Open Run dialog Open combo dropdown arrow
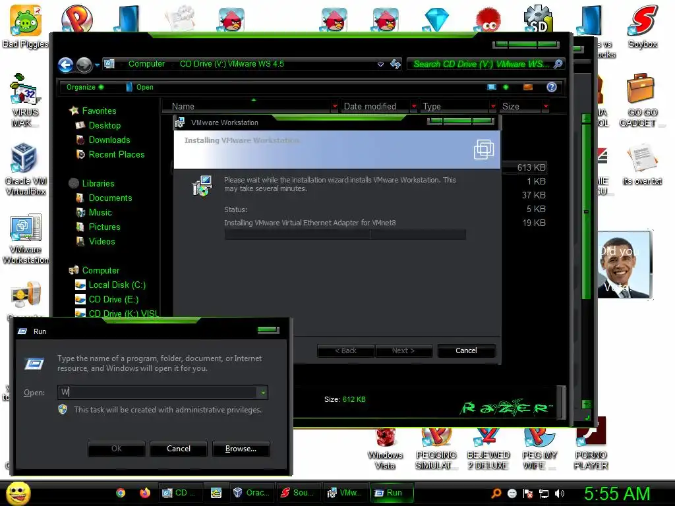Viewport: 675px width, 506px height. 262,393
